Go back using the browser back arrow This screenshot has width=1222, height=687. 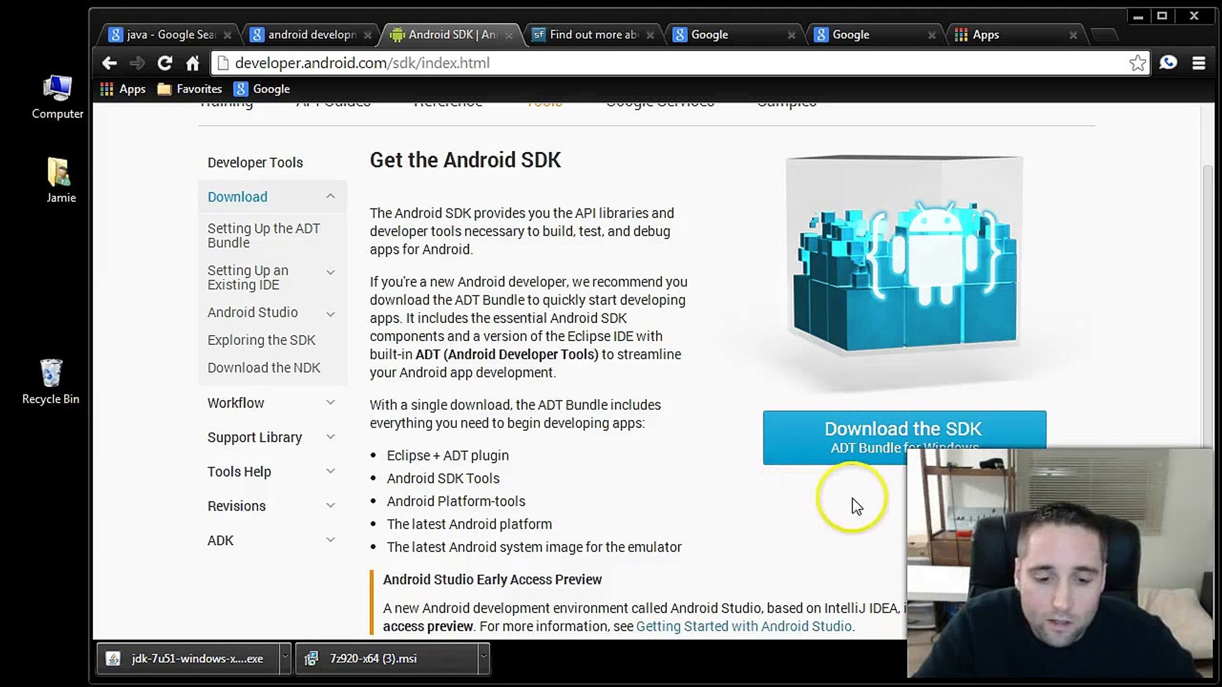[109, 63]
